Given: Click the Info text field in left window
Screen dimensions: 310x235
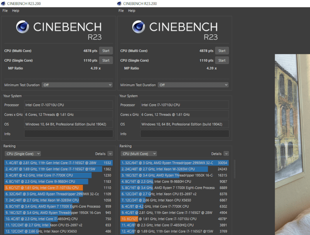Looking at the screenshot, I should click(x=69, y=134).
